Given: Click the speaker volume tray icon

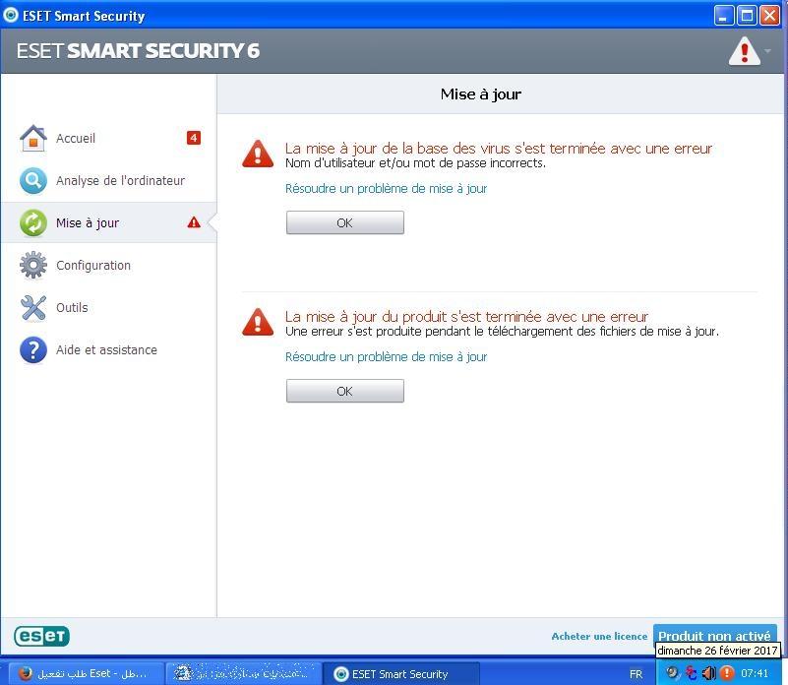Looking at the screenshot, I should coord(709,673).
